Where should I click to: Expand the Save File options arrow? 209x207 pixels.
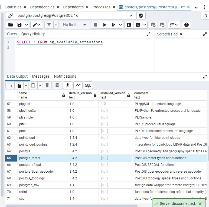[x=27, y=25]
